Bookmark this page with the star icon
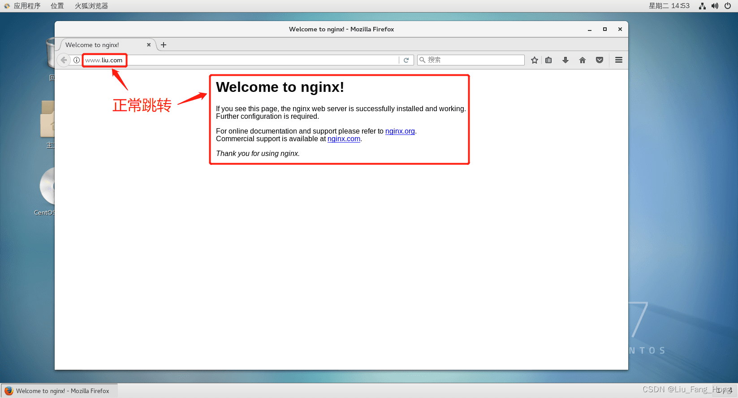 click(535, 60)
